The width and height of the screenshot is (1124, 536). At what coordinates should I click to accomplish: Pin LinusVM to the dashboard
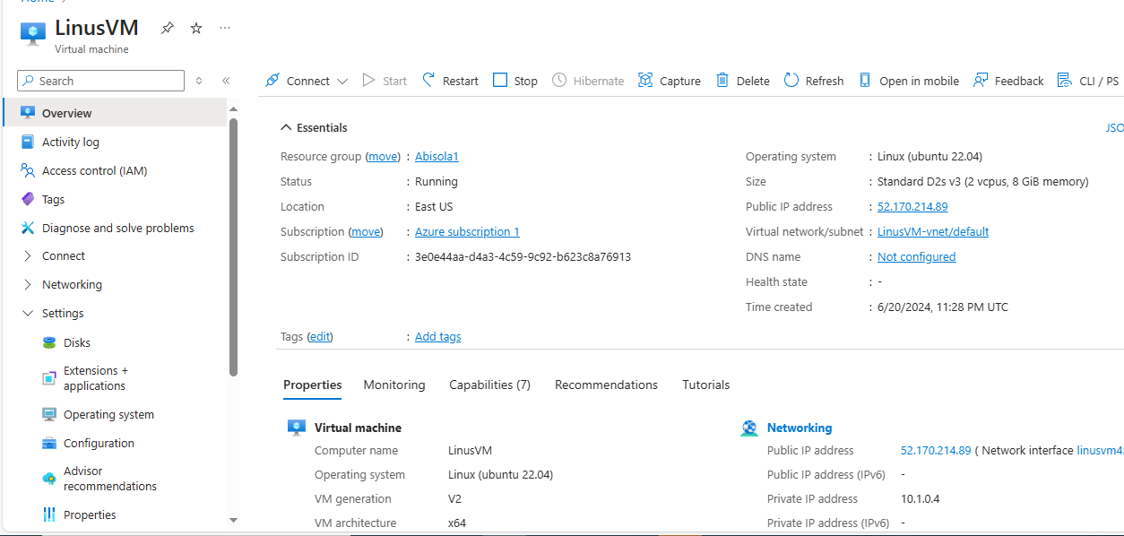point(168,28)
